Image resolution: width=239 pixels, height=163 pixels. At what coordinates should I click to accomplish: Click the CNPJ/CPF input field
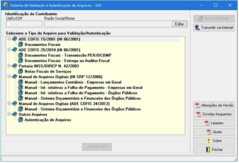click(24, 24)
